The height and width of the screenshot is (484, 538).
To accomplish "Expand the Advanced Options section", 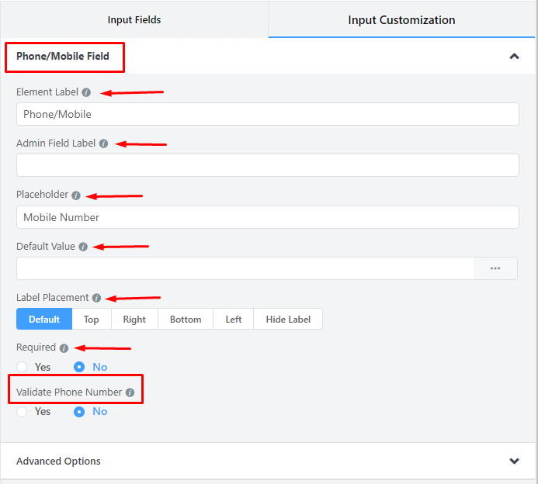I will pos(514,461).
